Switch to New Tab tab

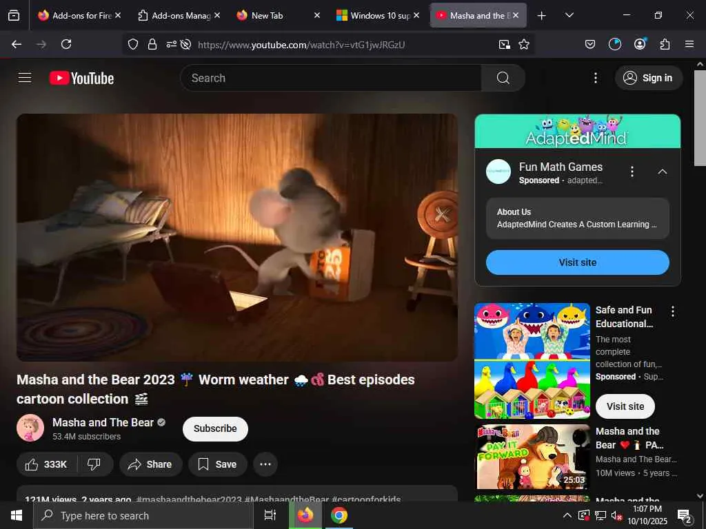pyautogui.click(x=279, y=16)
